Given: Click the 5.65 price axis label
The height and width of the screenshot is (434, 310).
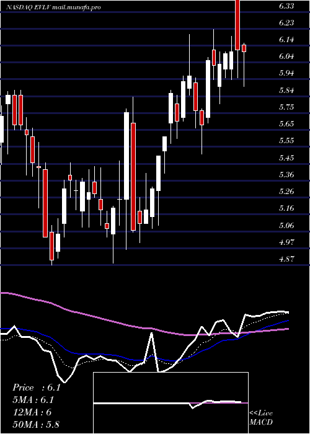Looking at the screenshot, I should (x=286, y=124).
